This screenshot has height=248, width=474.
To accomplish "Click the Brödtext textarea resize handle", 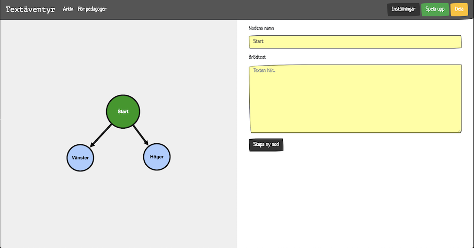I will click(459, 131).
